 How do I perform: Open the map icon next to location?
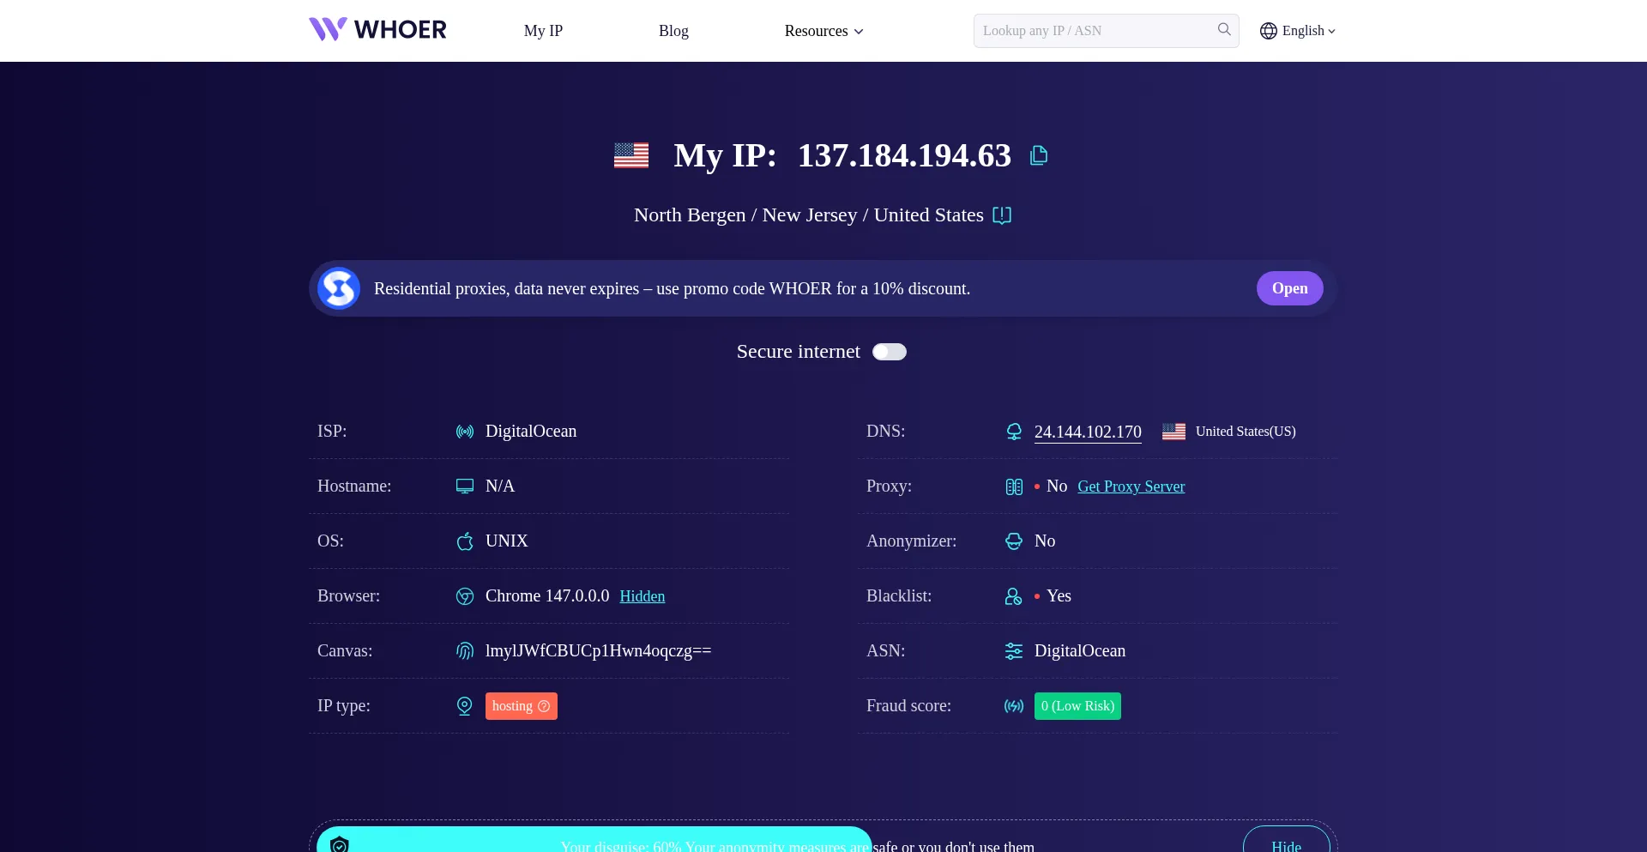click(1002, 215)
